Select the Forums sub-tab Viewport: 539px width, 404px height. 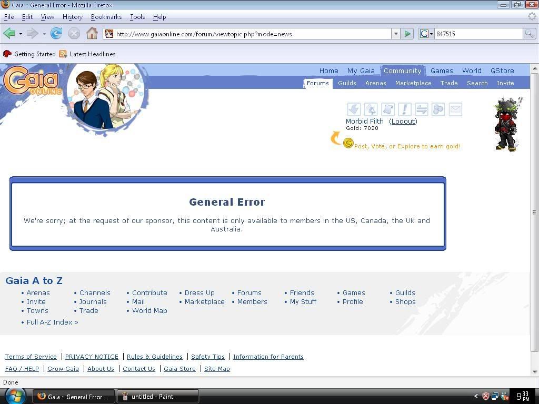(x=317, y=83)
